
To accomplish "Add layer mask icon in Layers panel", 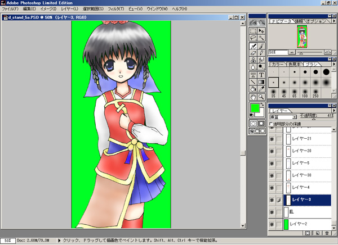I will pos(308,233).
